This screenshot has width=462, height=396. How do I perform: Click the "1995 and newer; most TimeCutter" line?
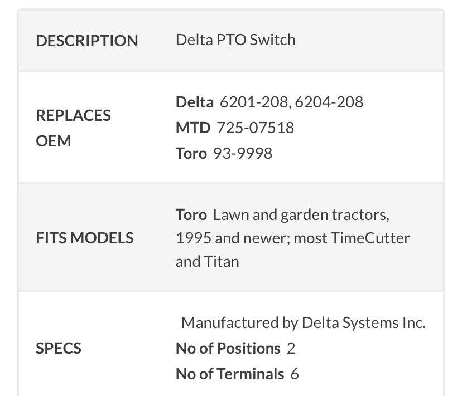(292, 238)
